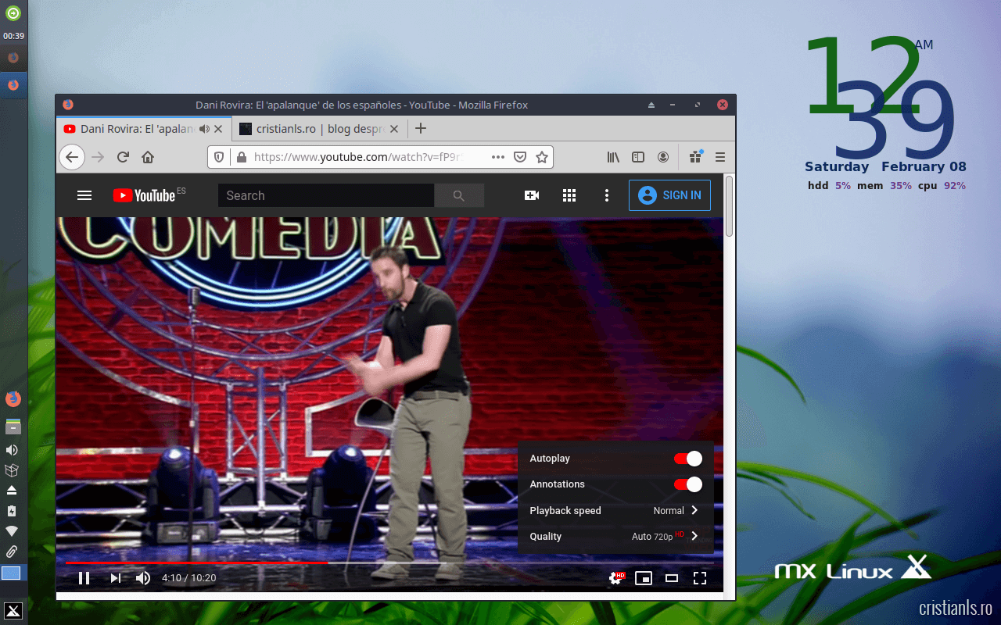Screen dimensions: 1001x625
Task: Open the video player settings gear
Action: [616, 578]
